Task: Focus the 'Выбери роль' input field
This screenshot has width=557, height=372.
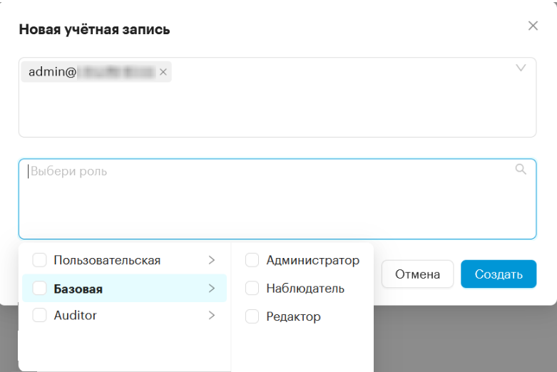Action: coord(277,199)
